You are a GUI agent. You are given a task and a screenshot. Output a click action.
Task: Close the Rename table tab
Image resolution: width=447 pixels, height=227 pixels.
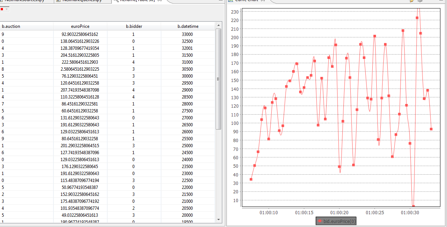[x=159, y=1]
